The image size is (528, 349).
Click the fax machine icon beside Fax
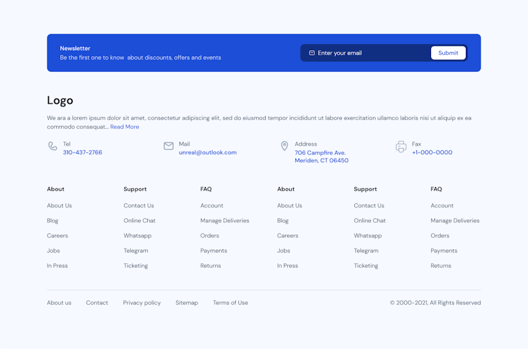pos(401,147)
